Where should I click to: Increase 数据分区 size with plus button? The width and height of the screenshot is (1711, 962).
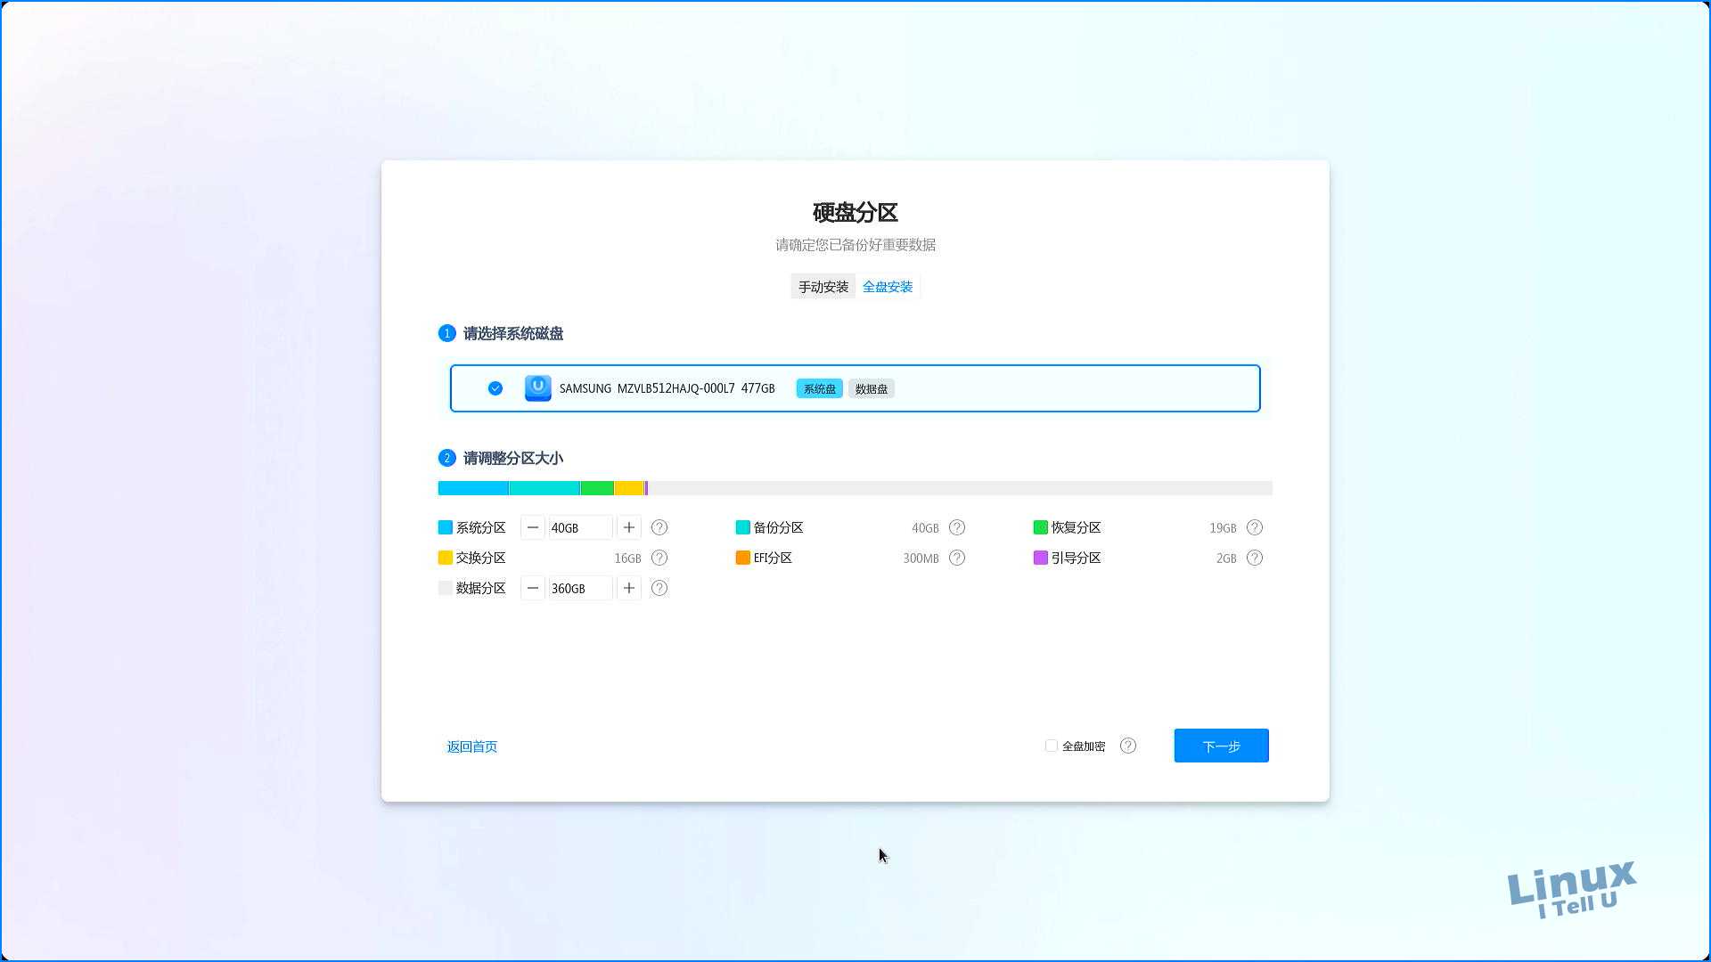pyautogui.click(x=629, y=588)
